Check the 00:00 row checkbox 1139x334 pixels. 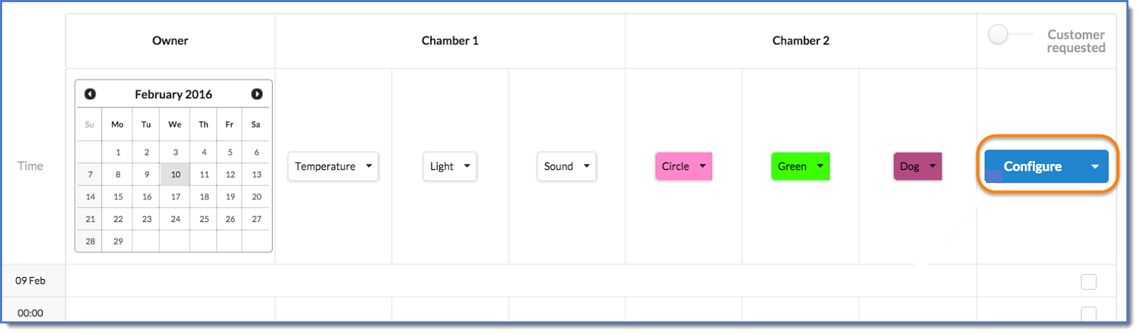(x=1088, y=313)
